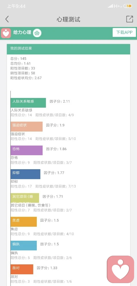
Task: Select the yellow-green 其它项目 bar
Action: 25,198
